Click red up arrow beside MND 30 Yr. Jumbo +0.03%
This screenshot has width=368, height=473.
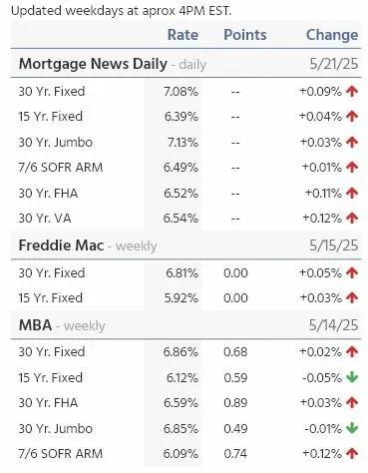point(352,142)
